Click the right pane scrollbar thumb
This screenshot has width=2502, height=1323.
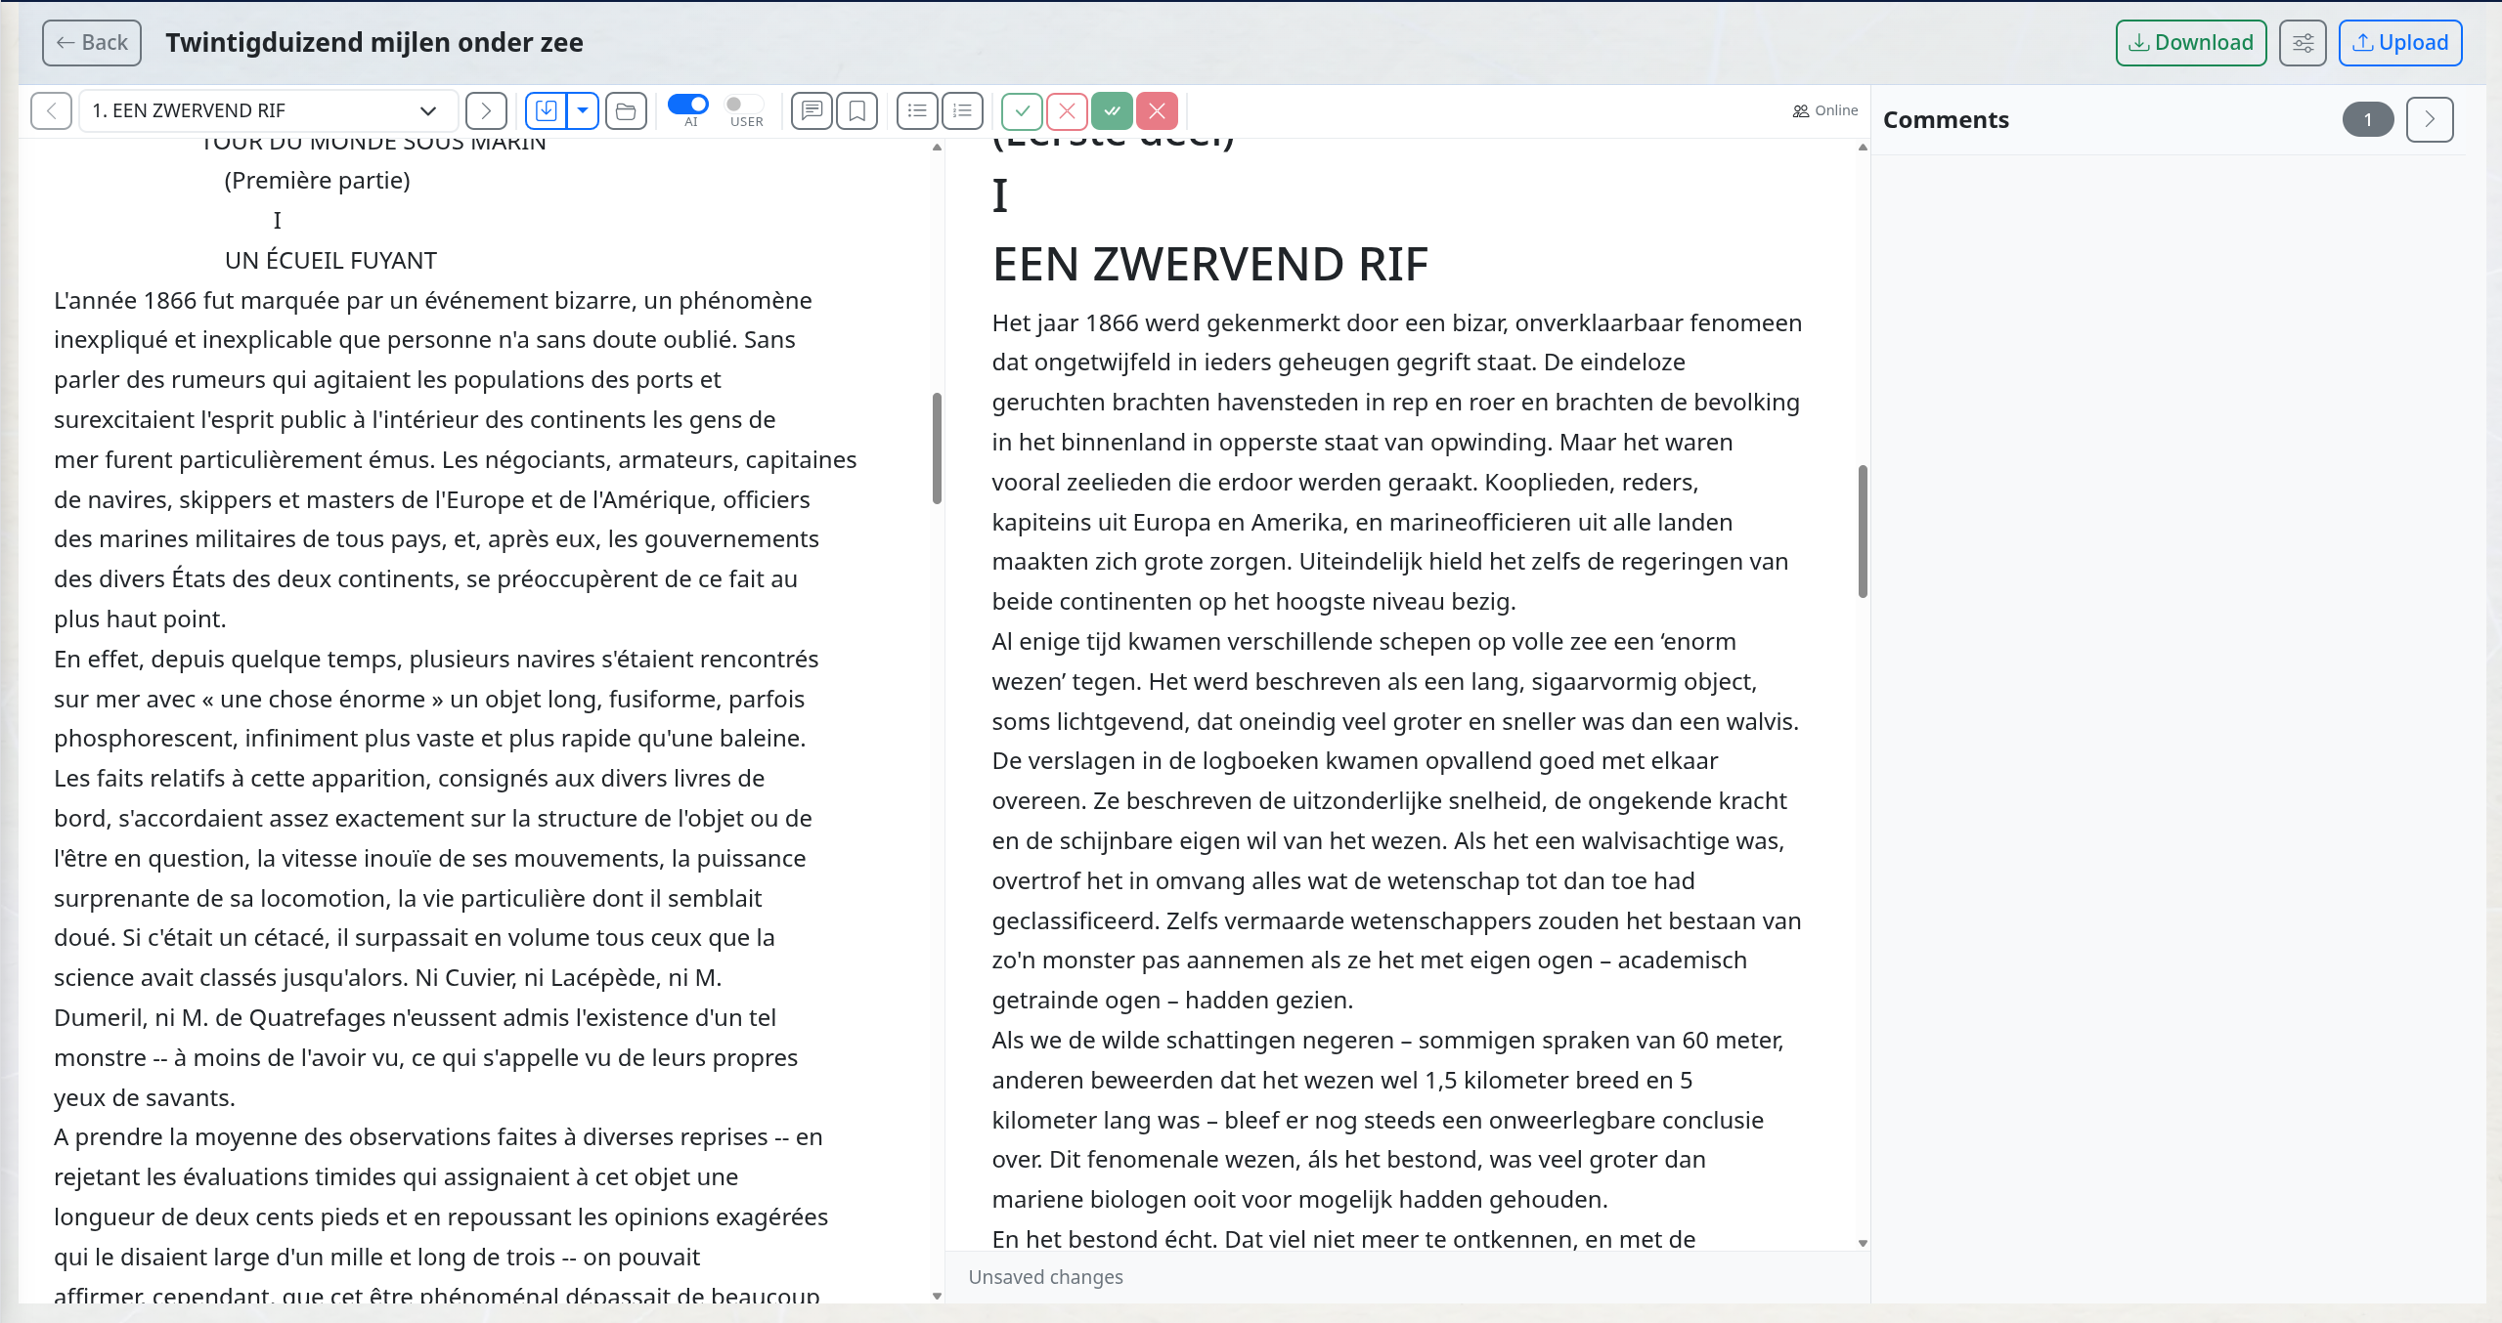1863,532
